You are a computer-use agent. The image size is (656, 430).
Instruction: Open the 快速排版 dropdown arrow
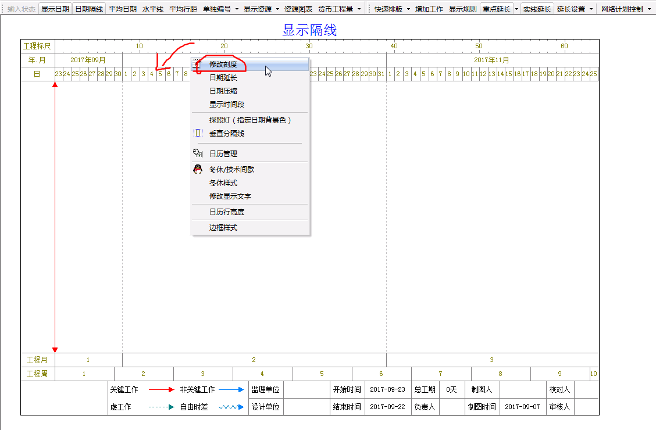click(408, 9)
